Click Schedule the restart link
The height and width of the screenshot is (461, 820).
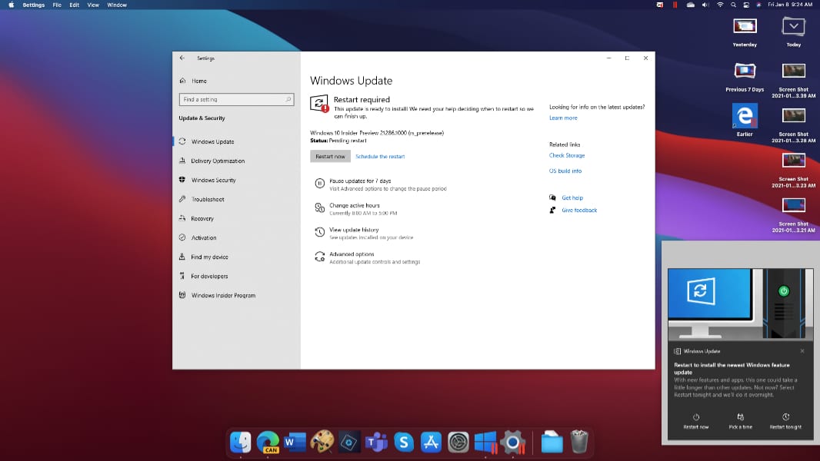pyautogui.click(x=380, y=157)
